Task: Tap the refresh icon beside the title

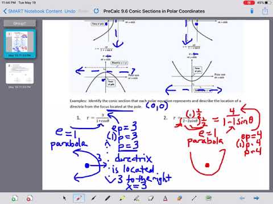Action: 96,11
